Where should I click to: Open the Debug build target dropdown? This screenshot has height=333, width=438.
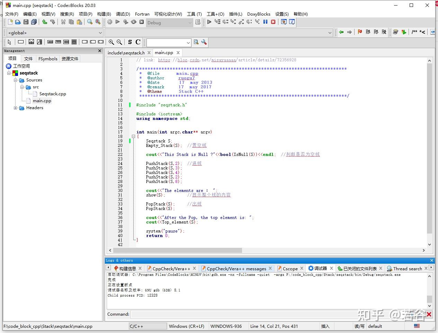pos(169,23)
